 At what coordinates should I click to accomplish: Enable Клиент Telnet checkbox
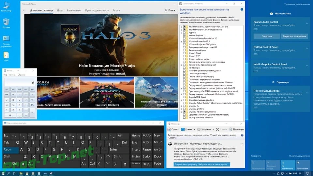[x=184, y=53]
